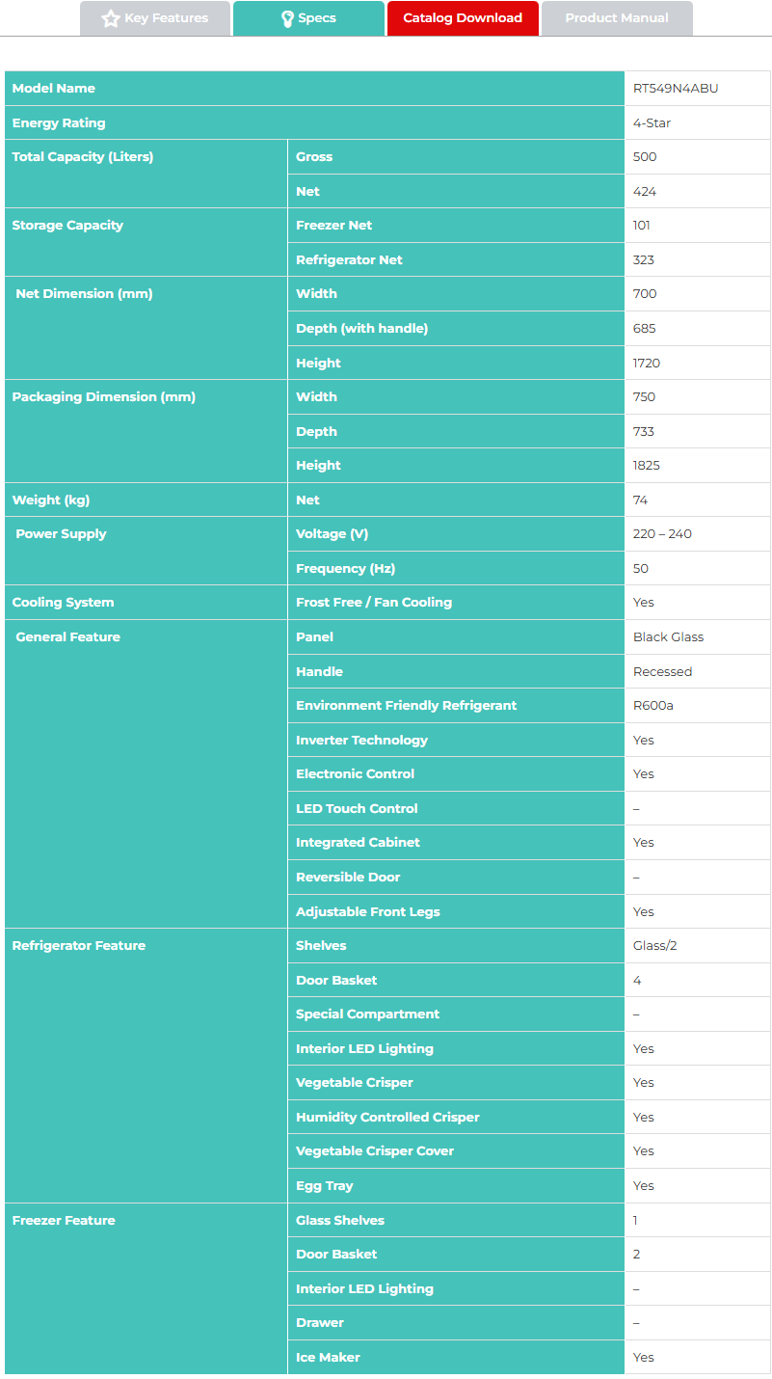
Task: Click the Black Glass panel value
Action: coord(668,637)
